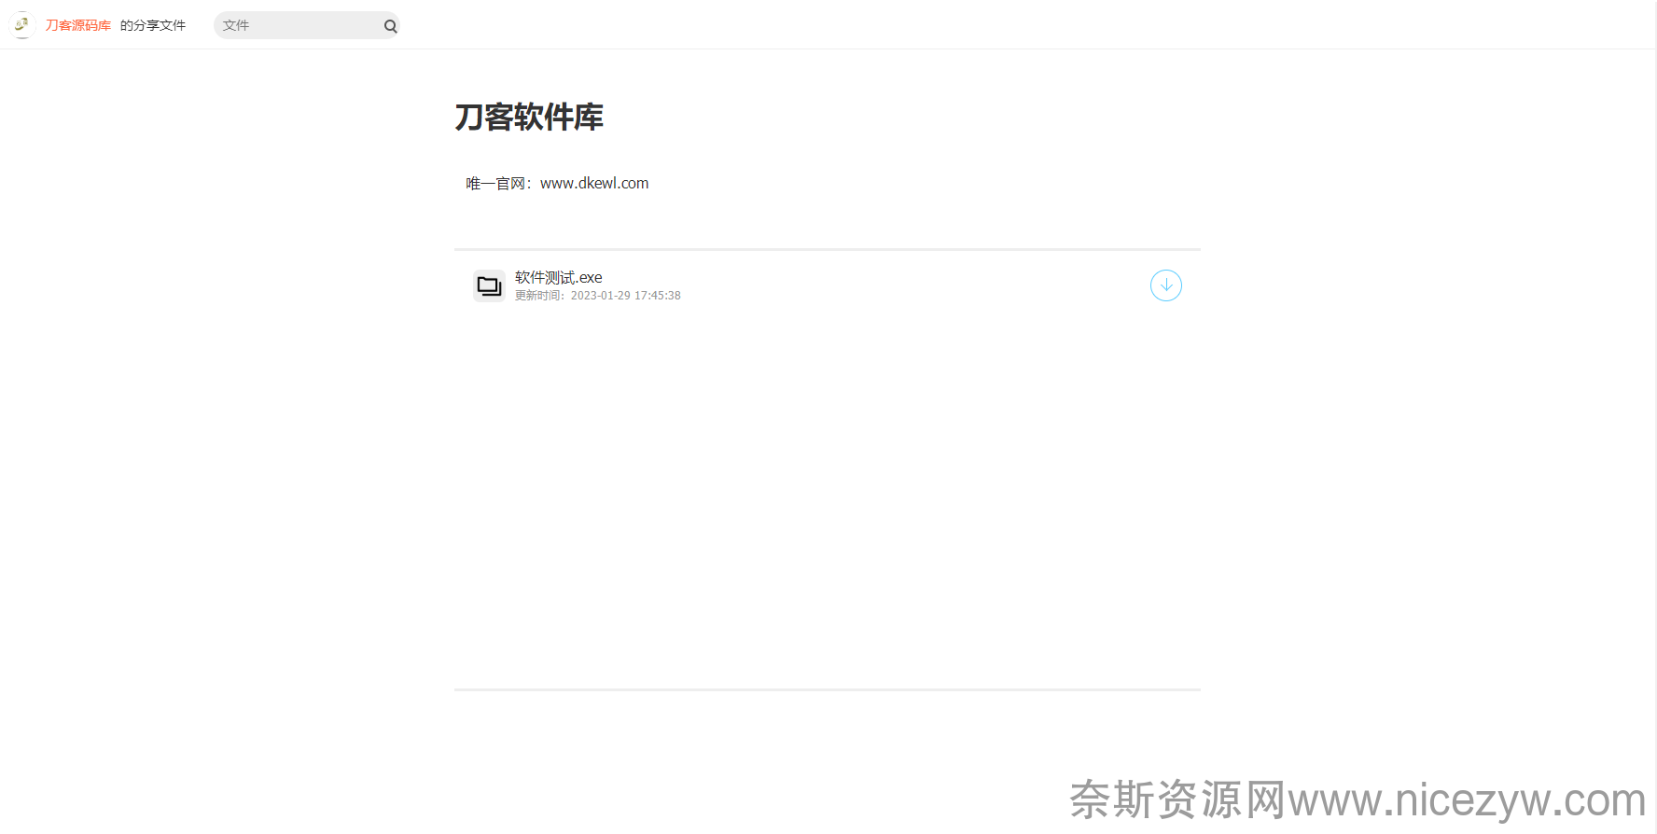The image size is (1657, 834).
Task: Select the 刀客软件库 title heading
Action: (x=529, y=118)
